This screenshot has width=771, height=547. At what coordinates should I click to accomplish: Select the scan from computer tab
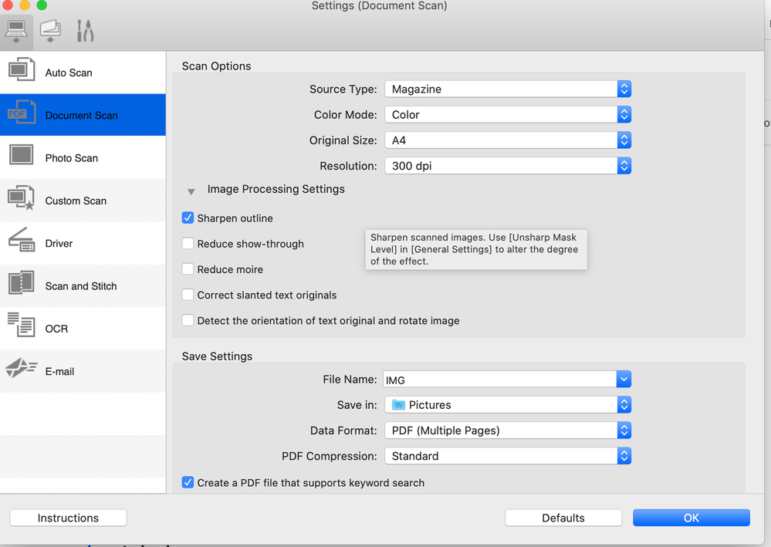click(x=16, y=31)
